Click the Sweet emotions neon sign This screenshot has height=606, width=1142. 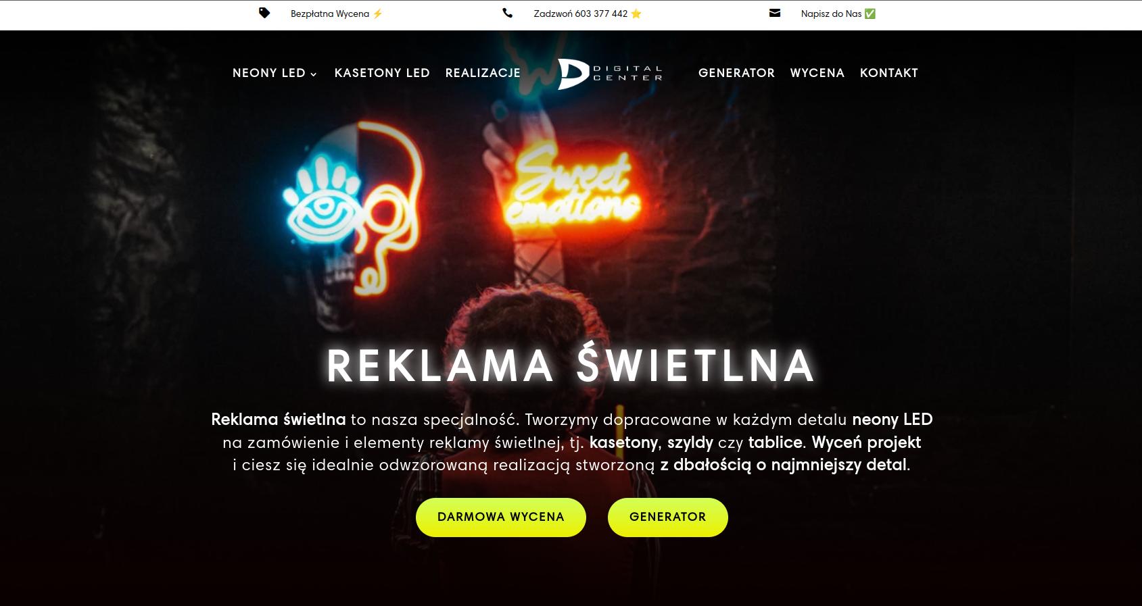[x=571, y=186]
